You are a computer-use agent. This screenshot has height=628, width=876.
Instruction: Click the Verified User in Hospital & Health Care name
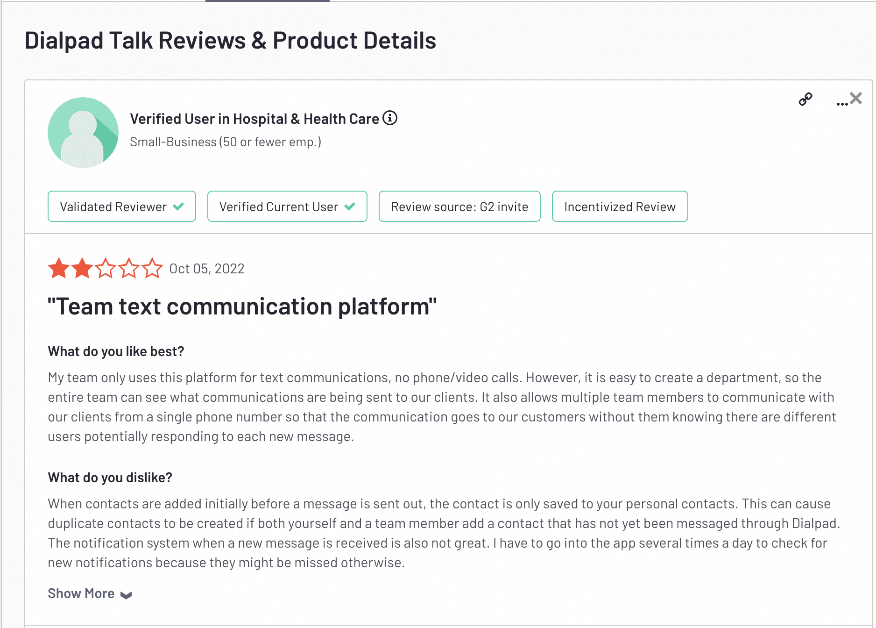(254, 119)
